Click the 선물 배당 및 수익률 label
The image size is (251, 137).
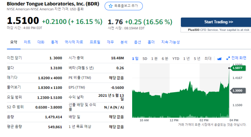click(82, 107)
